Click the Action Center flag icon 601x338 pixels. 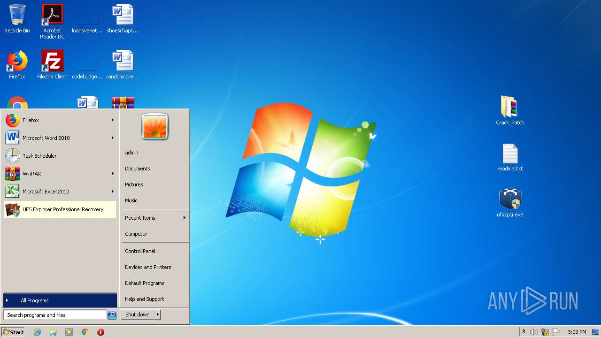point(556,332)
